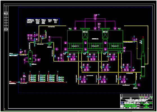Click the fourth orange utility header riser

[x=58, y=77]
